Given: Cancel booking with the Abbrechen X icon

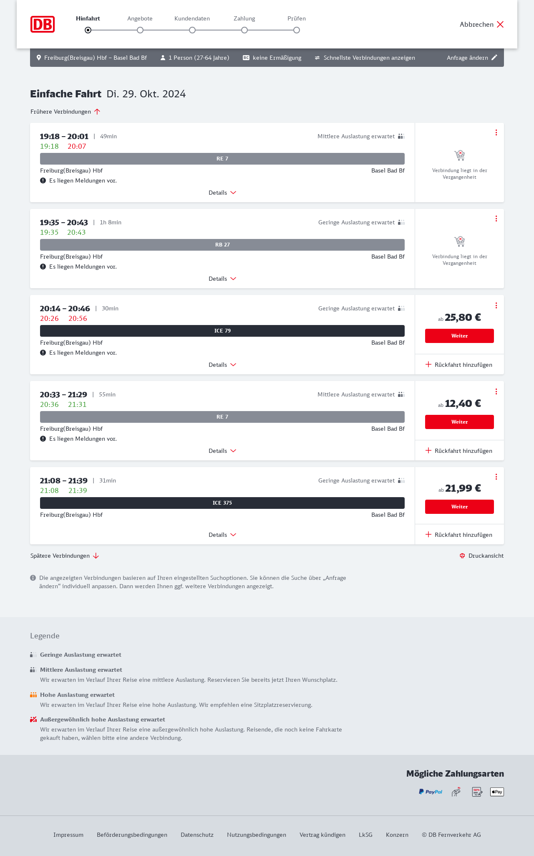Looking at the screenshot, I should click(500, 24).
